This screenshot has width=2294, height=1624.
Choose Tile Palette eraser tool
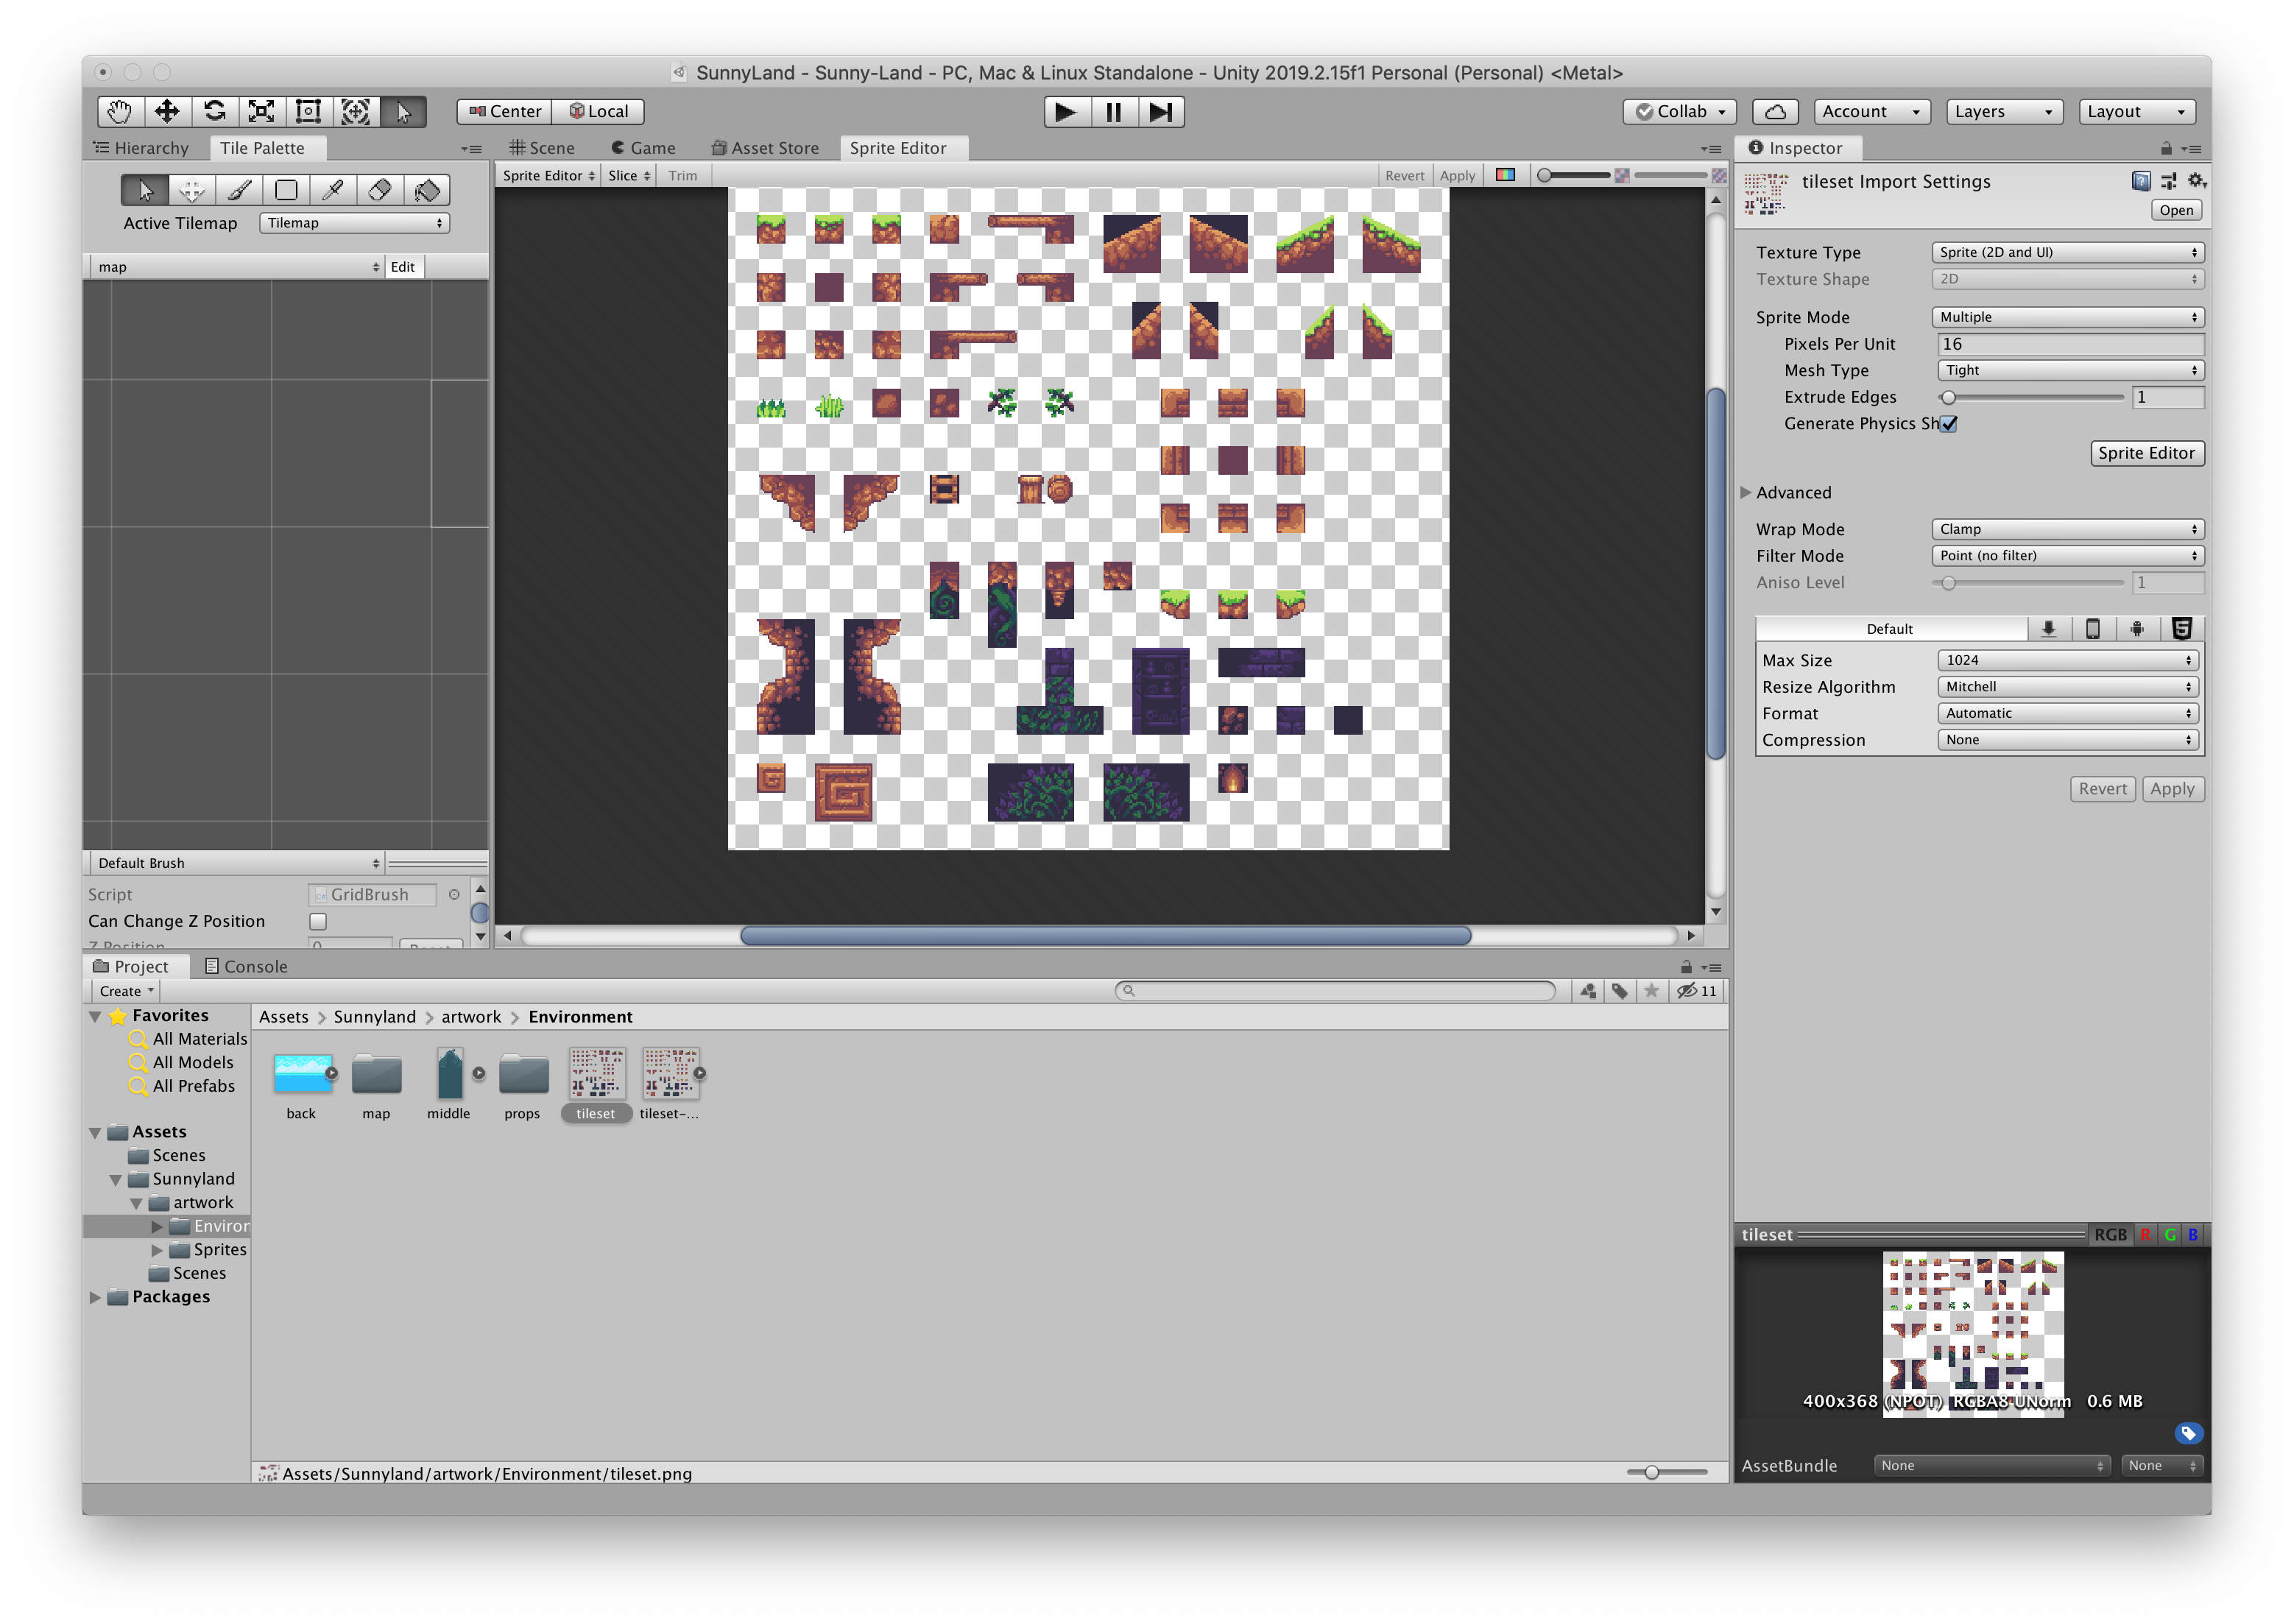tap(380, 190)
